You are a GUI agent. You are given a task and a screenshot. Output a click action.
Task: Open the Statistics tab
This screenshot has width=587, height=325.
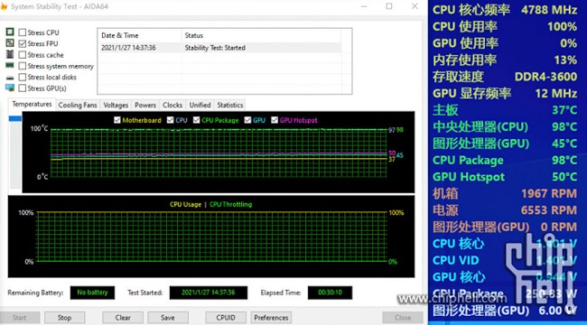point(230,106)
